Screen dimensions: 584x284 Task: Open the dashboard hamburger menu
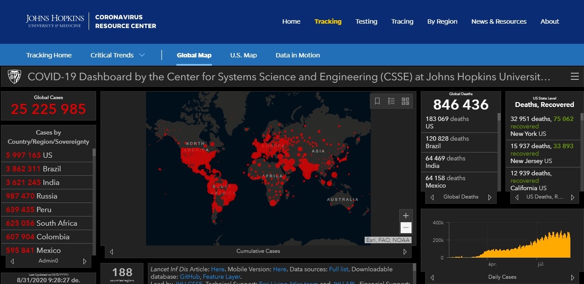[x=574, y=77]
